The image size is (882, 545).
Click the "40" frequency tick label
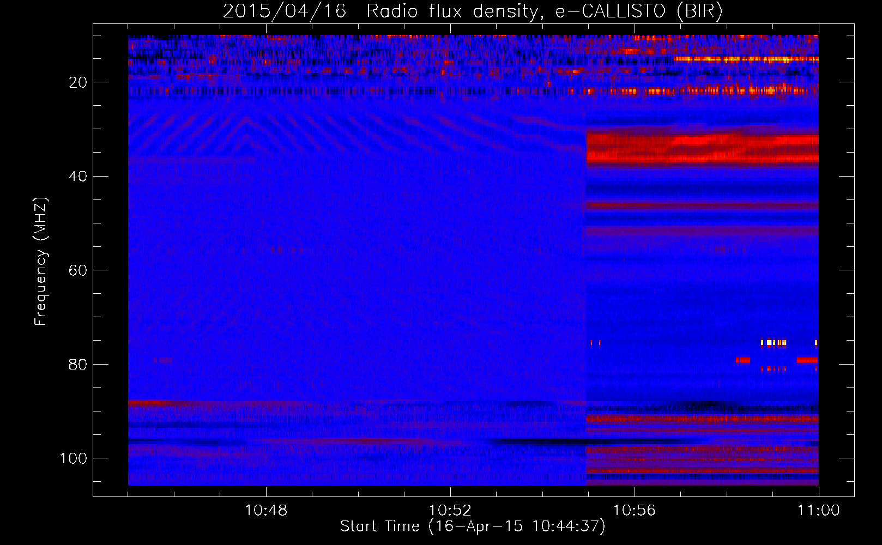click(x=78, y=176)
